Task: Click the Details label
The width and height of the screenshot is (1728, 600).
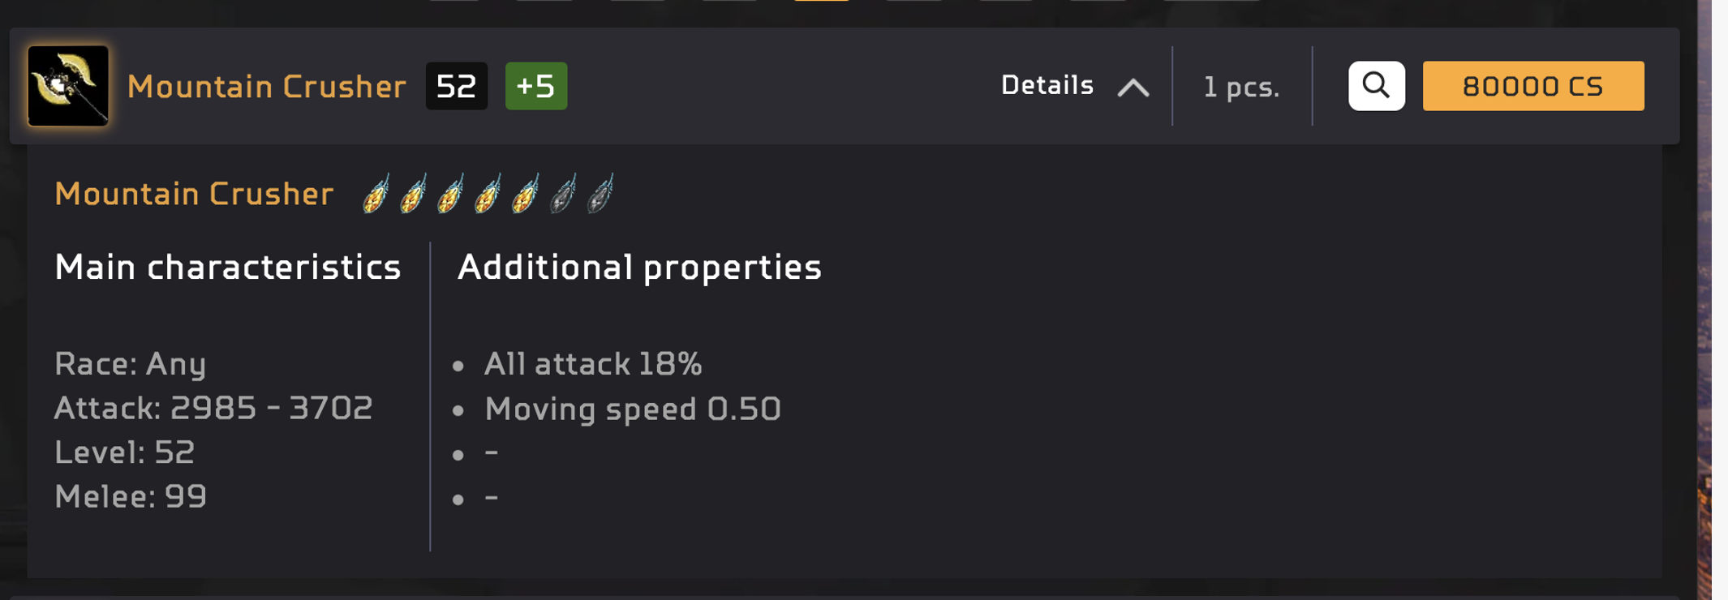Action: click(1047, 85)
